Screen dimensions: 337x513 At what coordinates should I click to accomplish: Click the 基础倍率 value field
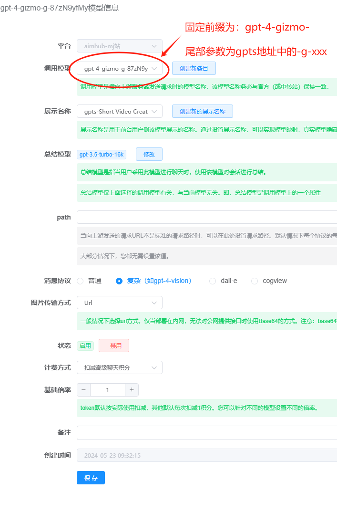pos(108,390)
